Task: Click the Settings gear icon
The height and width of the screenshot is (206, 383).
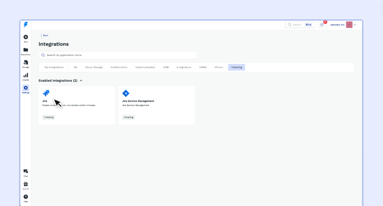Action: (x=25, y=88)
